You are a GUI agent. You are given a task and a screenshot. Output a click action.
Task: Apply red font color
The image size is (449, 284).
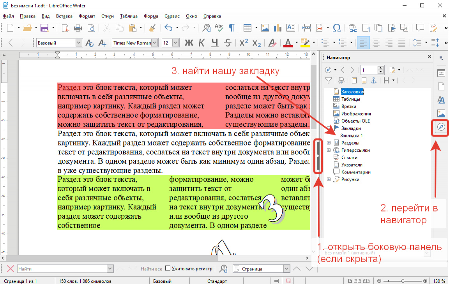tap(288, 43)
